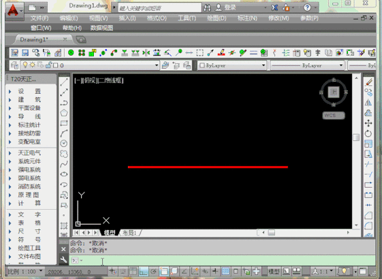Open the 比例 1:100 scale dropdown
Viewport: 382px width, 279px height.
coord(25,271)
